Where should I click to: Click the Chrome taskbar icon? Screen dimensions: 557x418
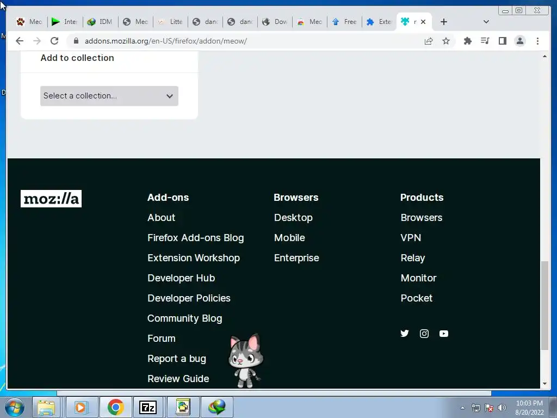tap(115, 407)
